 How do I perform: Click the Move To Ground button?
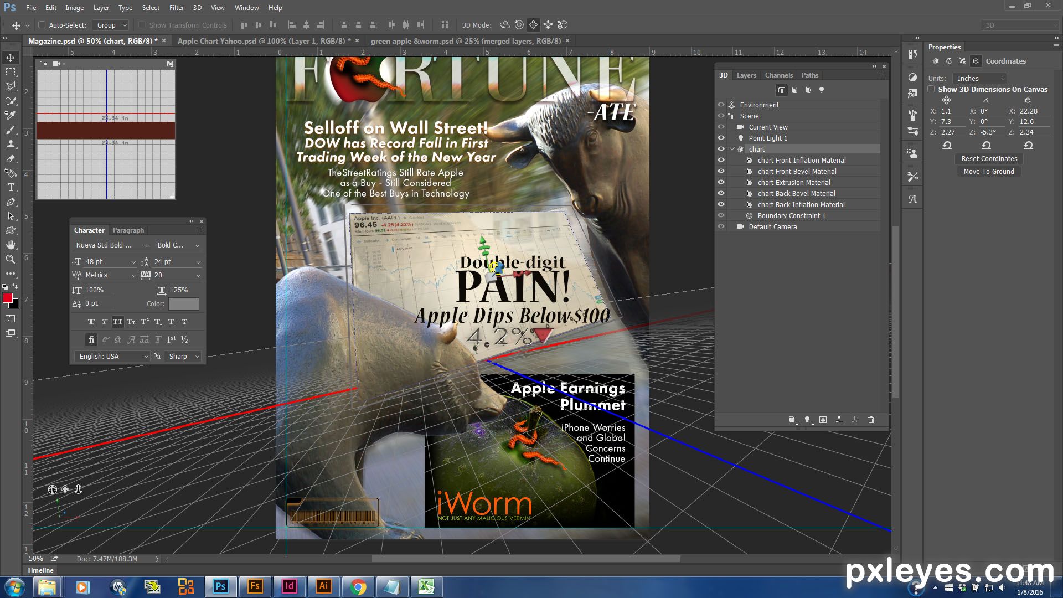point(989,171)
